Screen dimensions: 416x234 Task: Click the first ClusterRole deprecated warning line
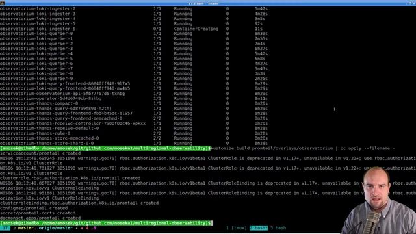click(208, 159)
